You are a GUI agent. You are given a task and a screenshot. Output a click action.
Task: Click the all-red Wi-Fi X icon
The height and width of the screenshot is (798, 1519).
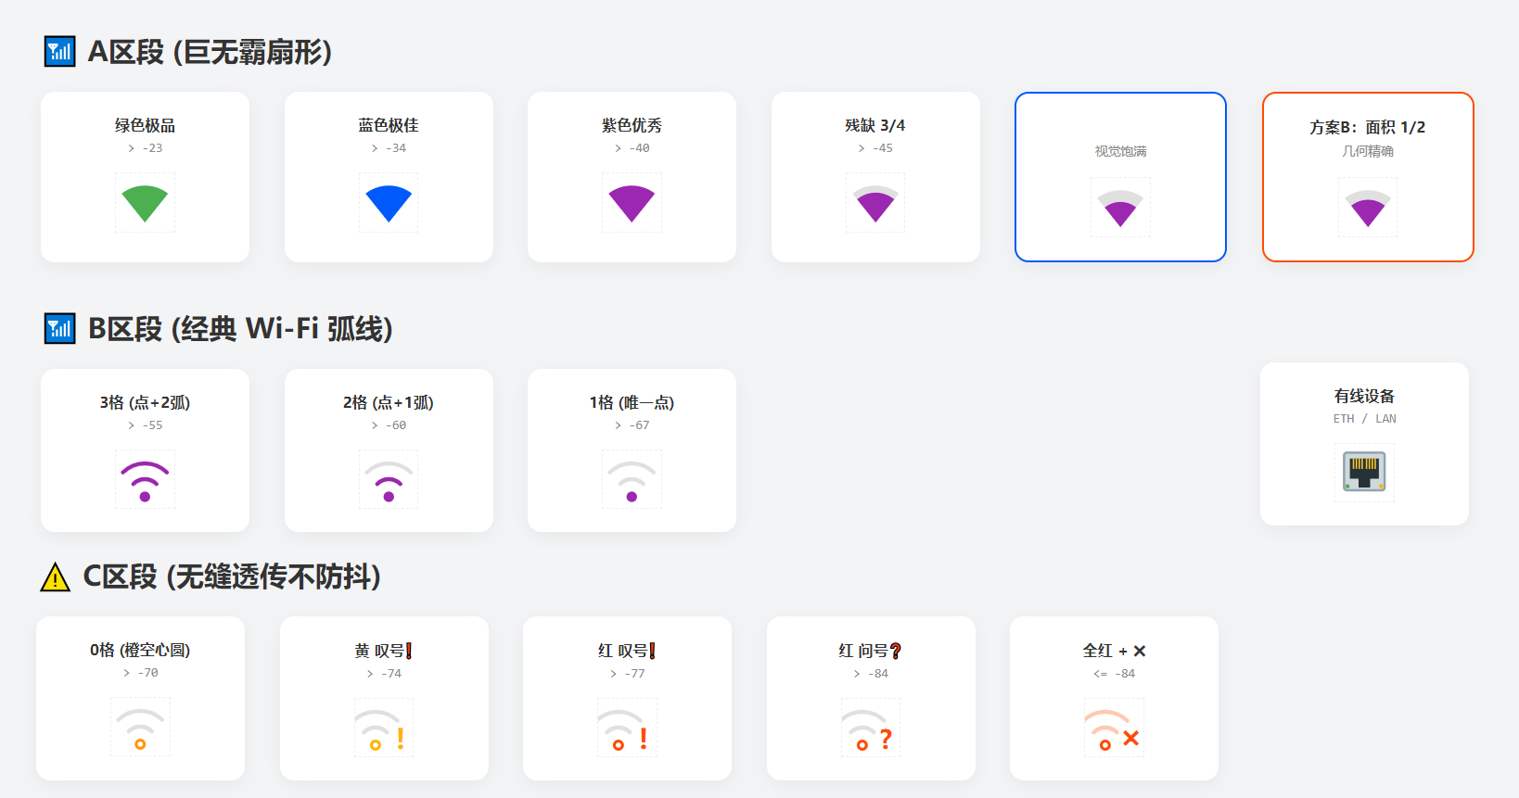1114,728
